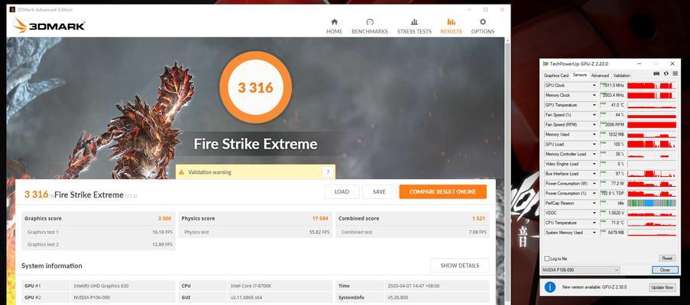Viewport: 690px width, 305px height.
Task: Click the 3DMark window vertical scrollbar
Action: coord(507,171)
